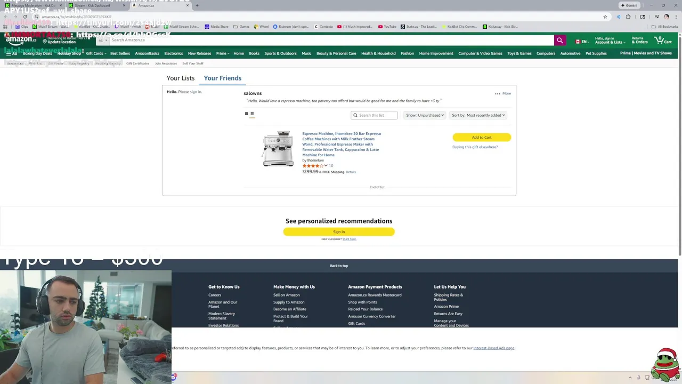Click the Prime Movies and TV Shows banner
This screenshot has height=384, width=682.
pyautogui.click(x=646, y=53)
